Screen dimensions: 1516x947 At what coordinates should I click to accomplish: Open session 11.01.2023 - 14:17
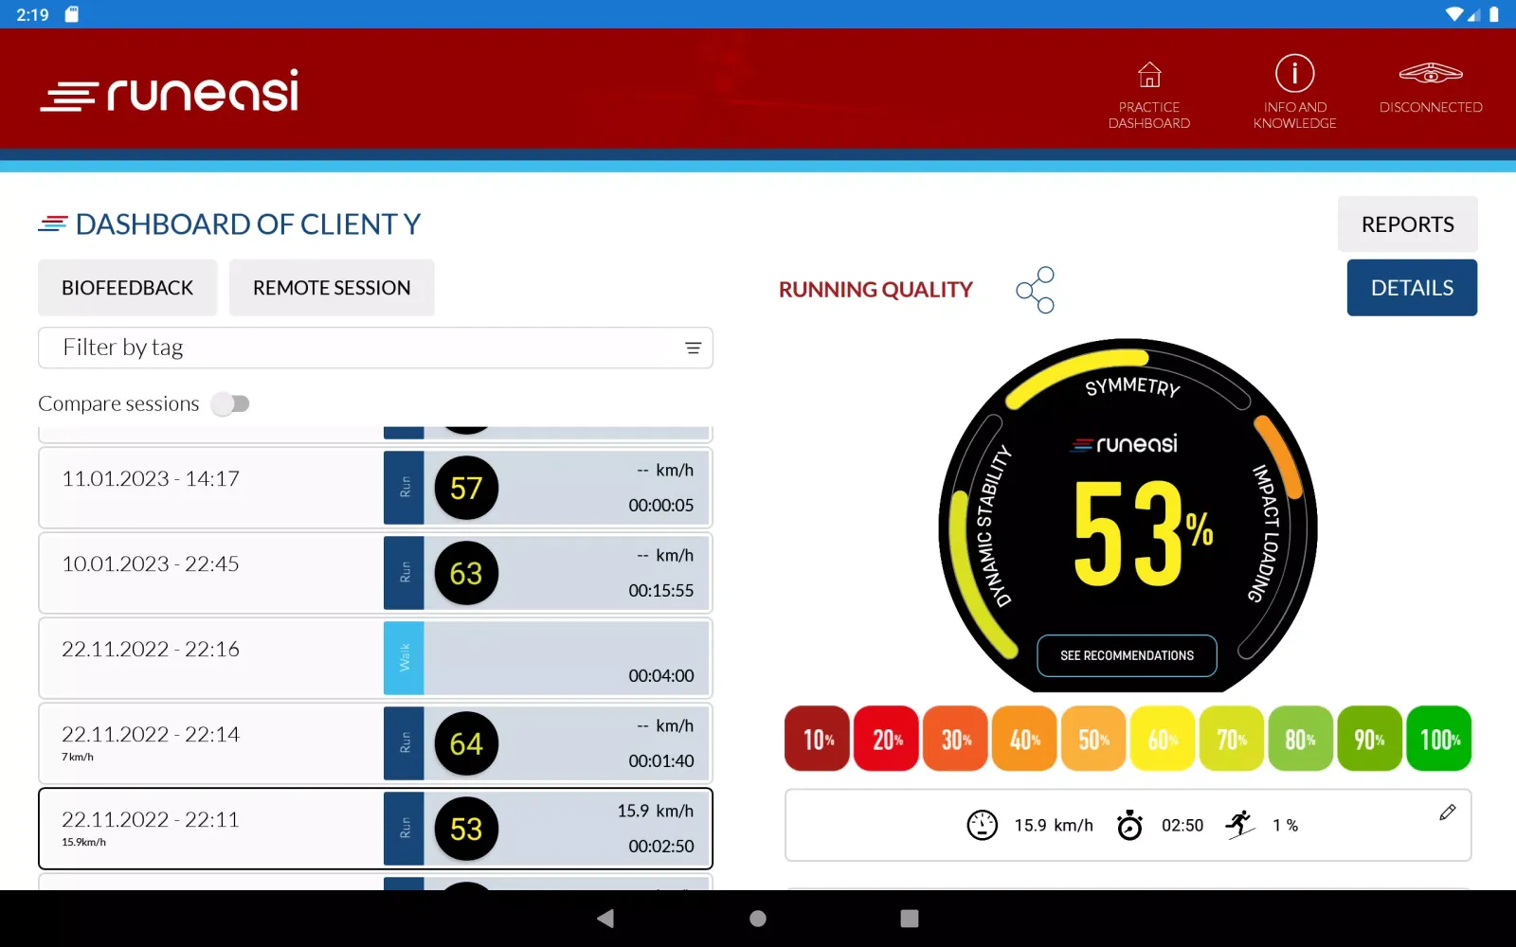point(375,488)
